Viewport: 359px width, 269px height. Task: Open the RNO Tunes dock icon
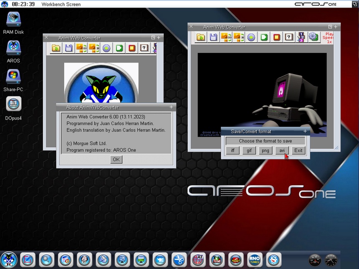point(255,260)
